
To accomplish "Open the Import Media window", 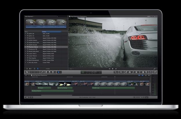I will pos(27,72).
